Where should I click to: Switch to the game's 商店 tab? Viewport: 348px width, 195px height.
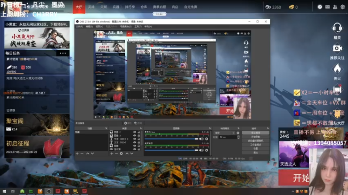point(175,7)
